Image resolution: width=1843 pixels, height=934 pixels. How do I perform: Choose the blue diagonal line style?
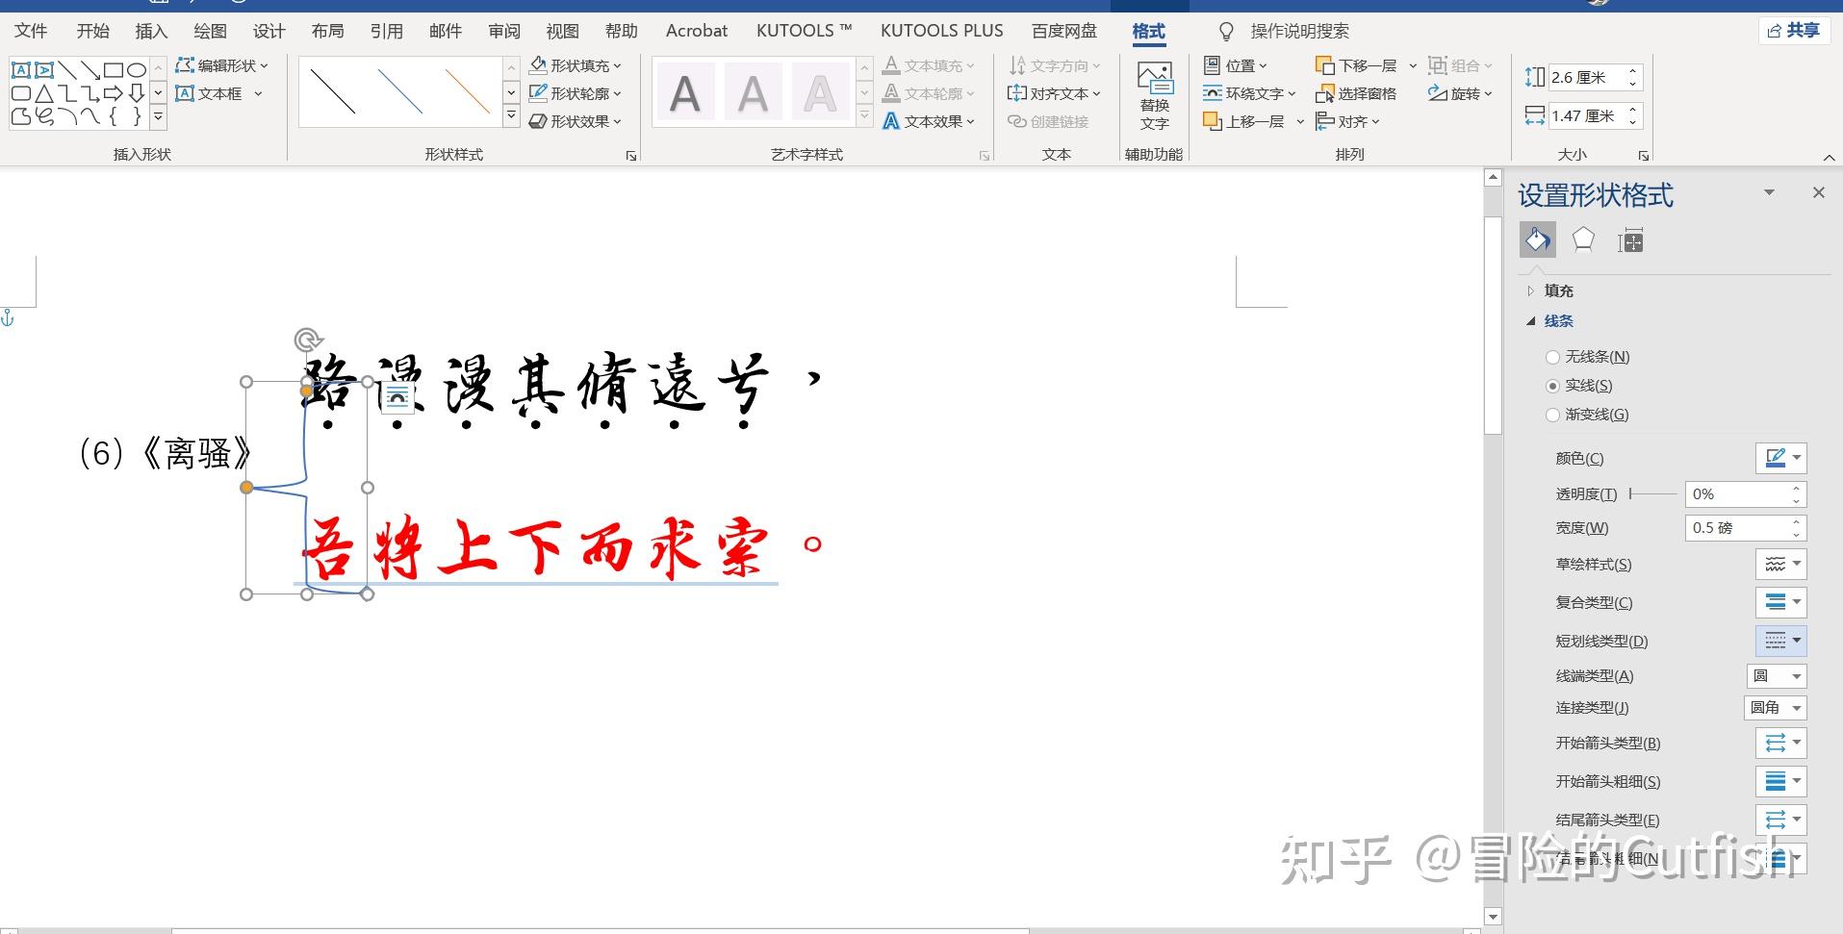click(x=400, y=92)
